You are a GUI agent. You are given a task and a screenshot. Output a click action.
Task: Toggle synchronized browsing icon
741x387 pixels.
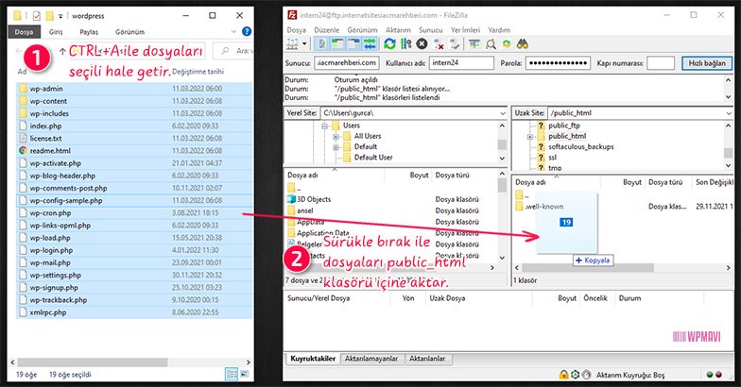click(x=507, y=43)
